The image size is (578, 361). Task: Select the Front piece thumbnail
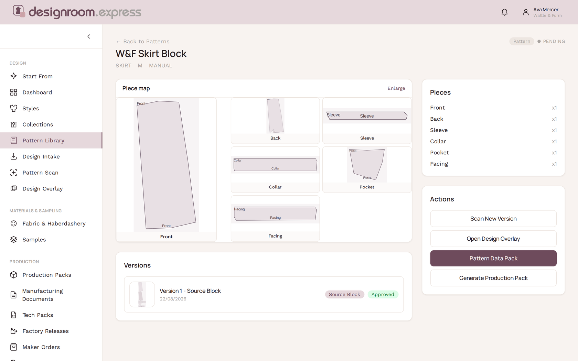pyautogui.click(x=167, y=169)
